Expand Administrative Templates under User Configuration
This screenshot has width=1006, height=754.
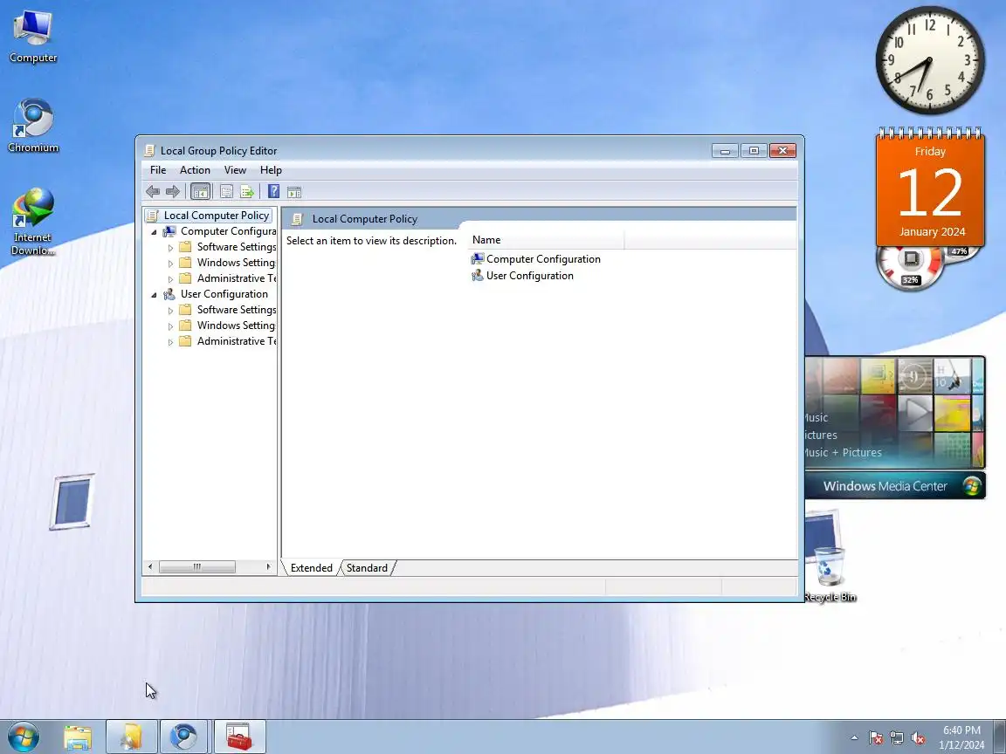[170, 342]
